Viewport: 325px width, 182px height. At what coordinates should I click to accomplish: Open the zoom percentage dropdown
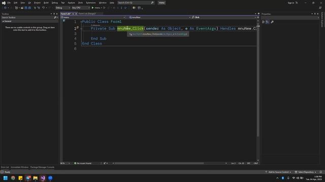coord(66,163)
